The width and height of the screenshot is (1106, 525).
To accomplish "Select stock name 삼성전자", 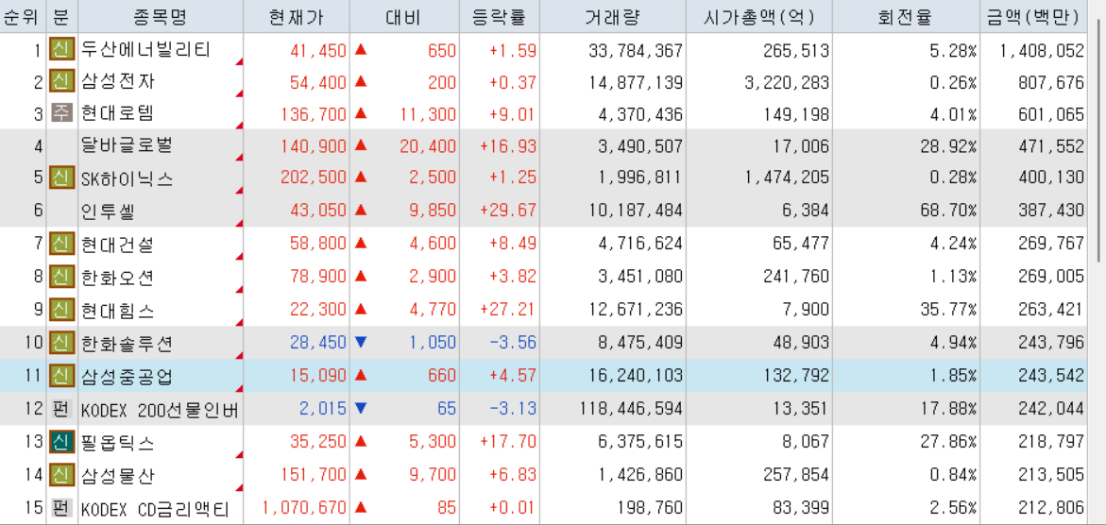I will pyautogui.click(x=118, y=82).
